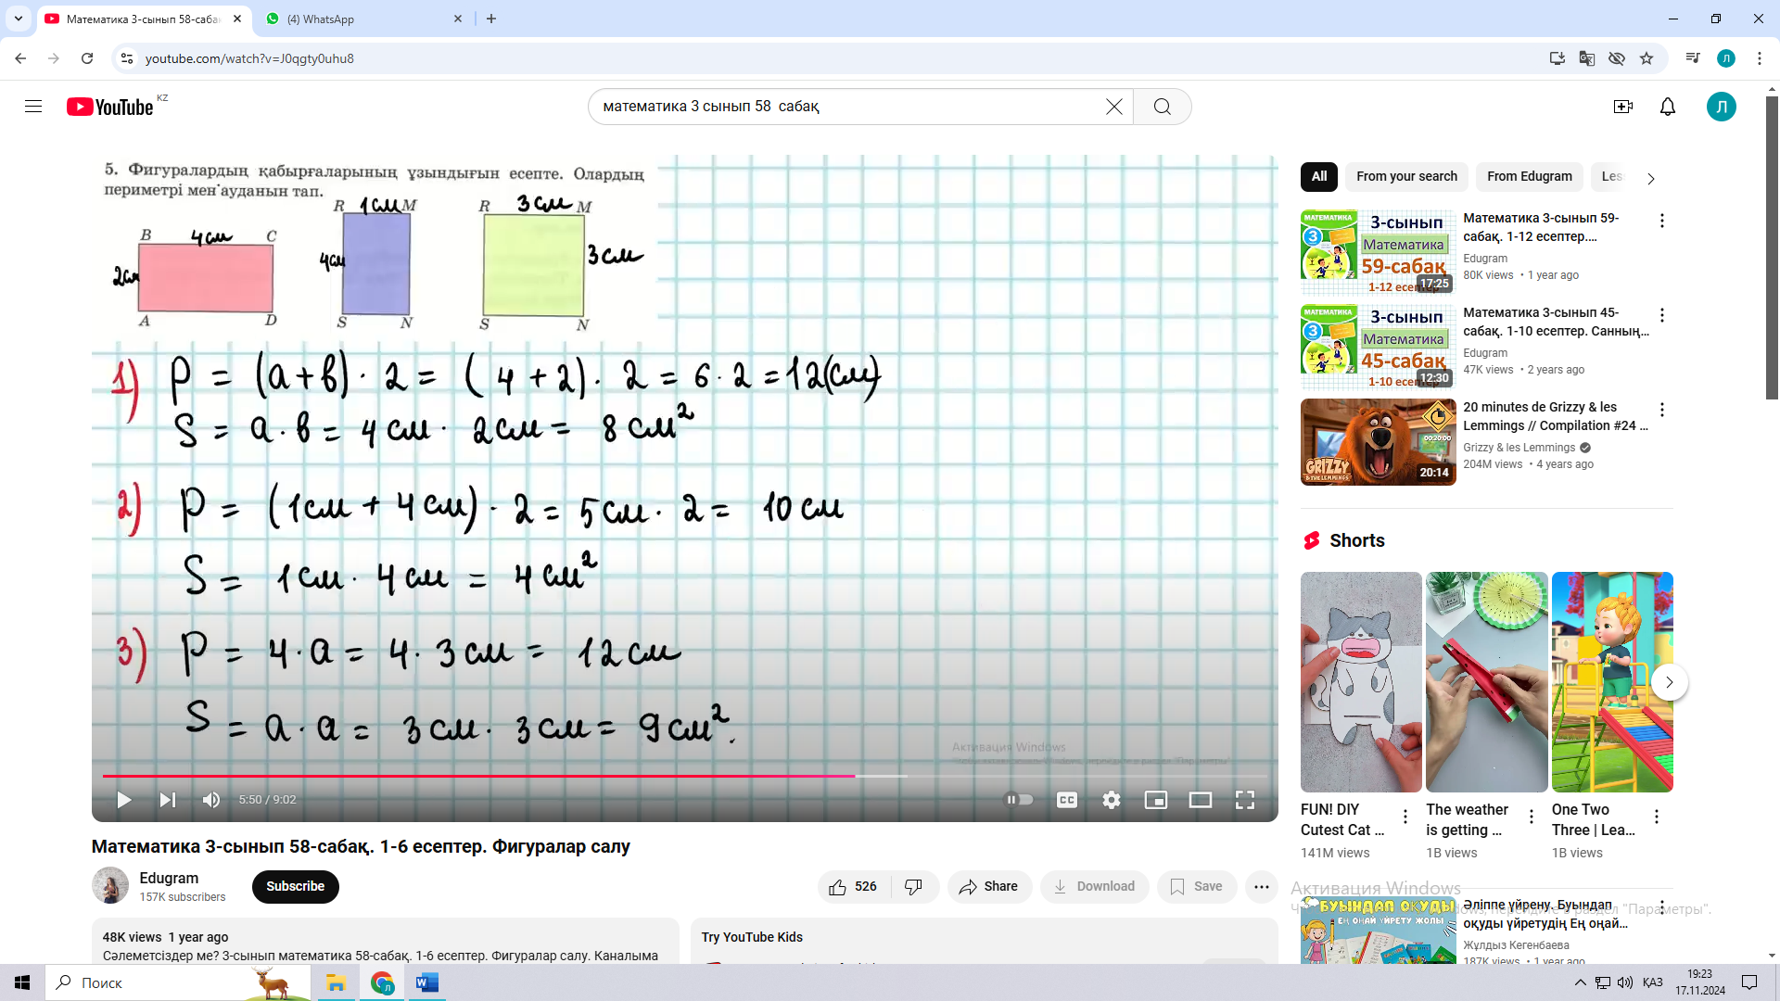Open options menu for 59-сабақ video
The image size is (1780, 1001).
point(1661,221)
